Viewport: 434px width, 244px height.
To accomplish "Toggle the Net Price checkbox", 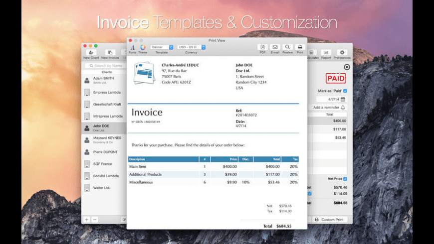I will pyautogui.click(x=345, y=179).
